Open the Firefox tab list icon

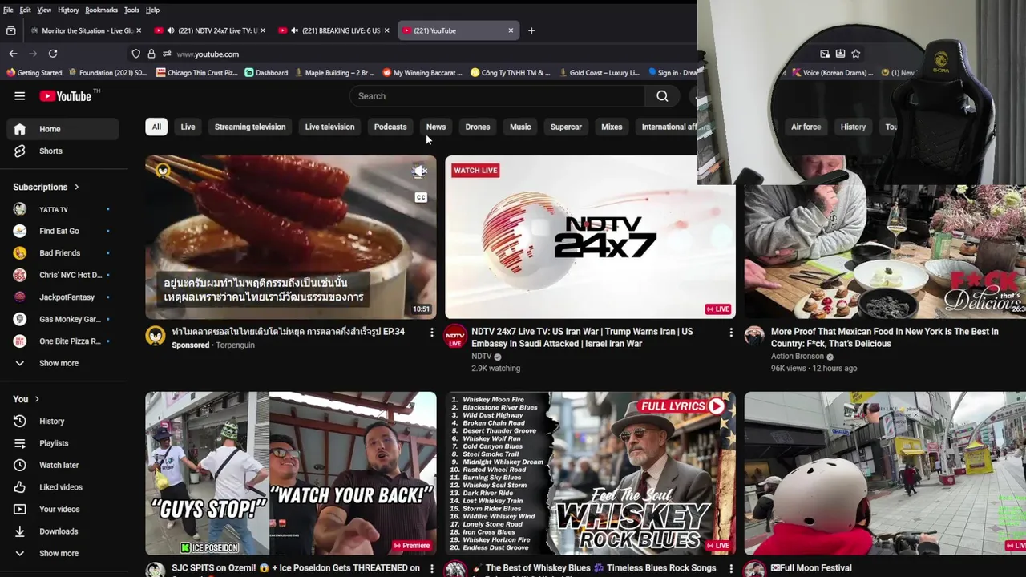[x=11, y=30]
